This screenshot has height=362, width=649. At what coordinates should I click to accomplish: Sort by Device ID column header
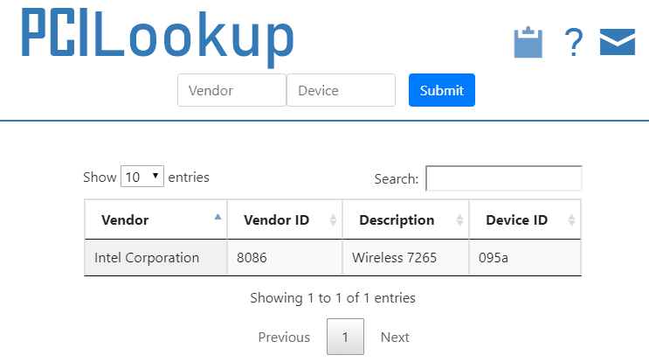pyautogui.click(x=525, y=219)
